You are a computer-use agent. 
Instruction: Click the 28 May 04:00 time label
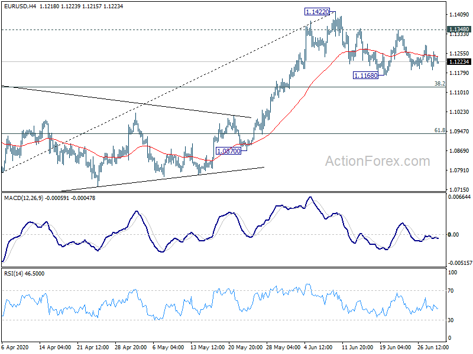click(x=283, y=347)
